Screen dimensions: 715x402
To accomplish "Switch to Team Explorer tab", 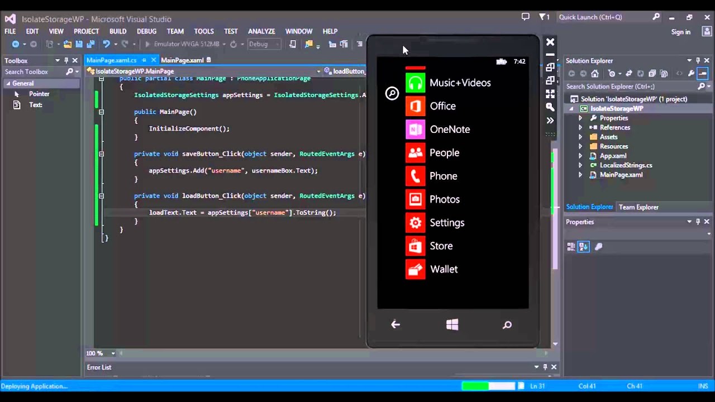I will (x=638, y=207).
